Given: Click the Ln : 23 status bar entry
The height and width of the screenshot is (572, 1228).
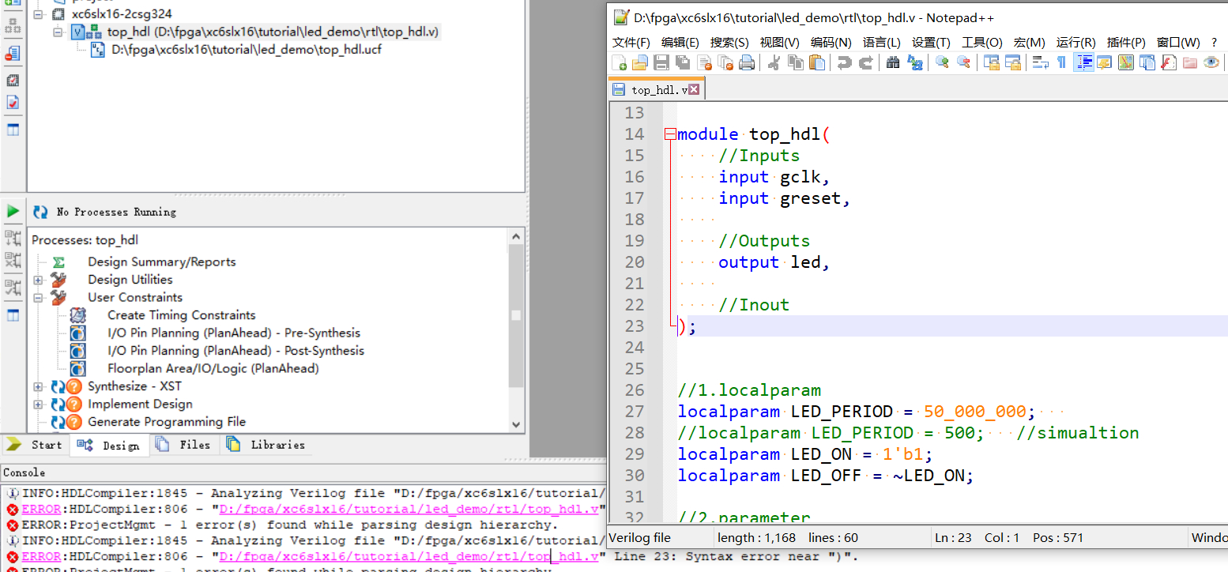Looking at the screenshot, I should [x=954, y=538].
